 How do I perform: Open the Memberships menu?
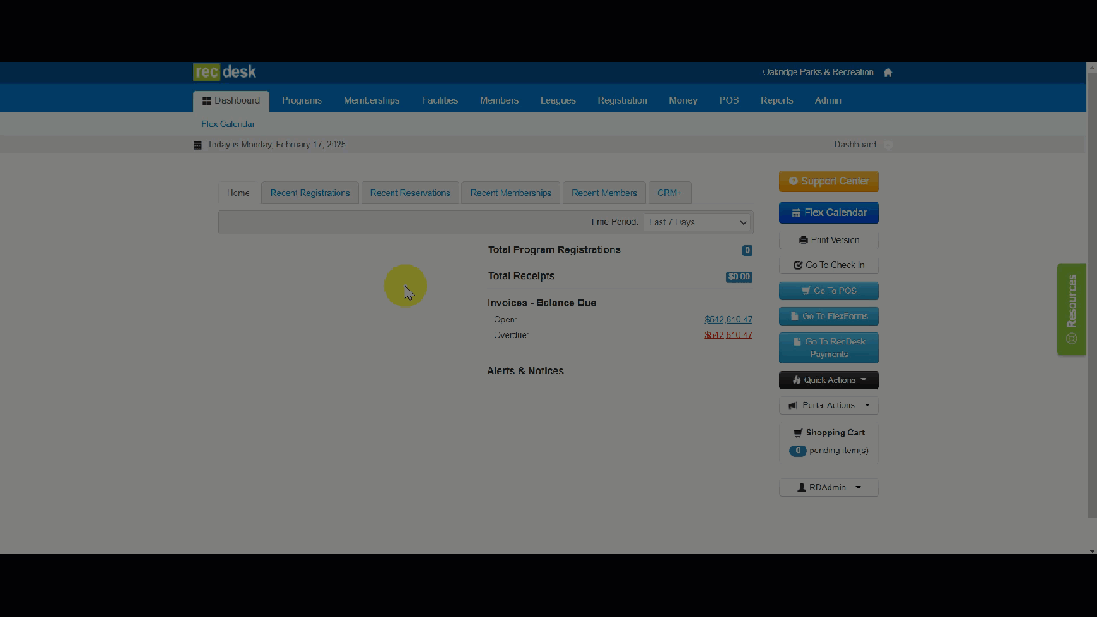click(x=371, y=100)
